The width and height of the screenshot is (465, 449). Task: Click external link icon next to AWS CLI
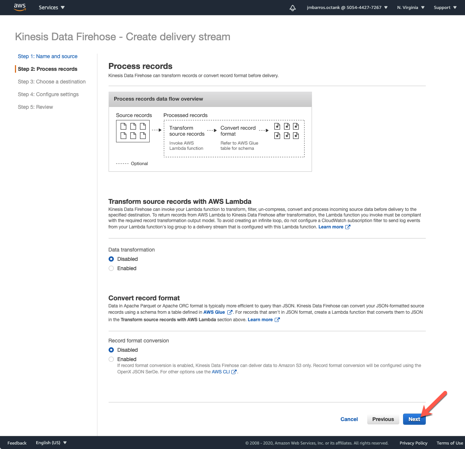(x=234, y=372)
